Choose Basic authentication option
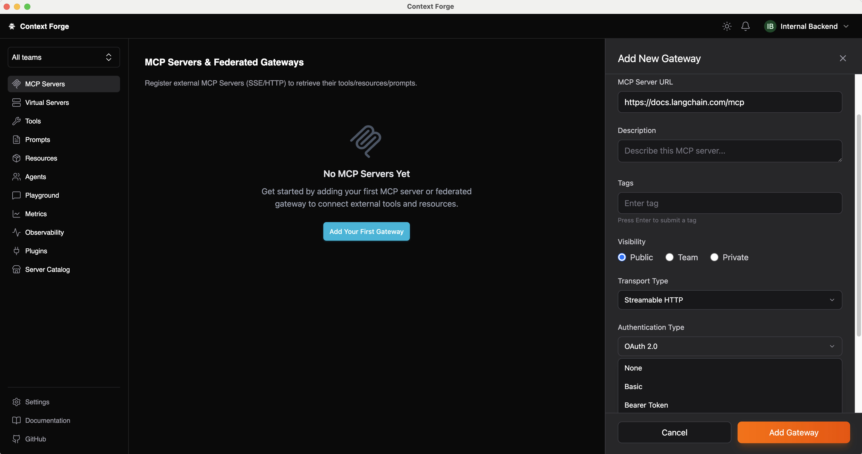Screen dimensions: 862x454 [633, 386]
